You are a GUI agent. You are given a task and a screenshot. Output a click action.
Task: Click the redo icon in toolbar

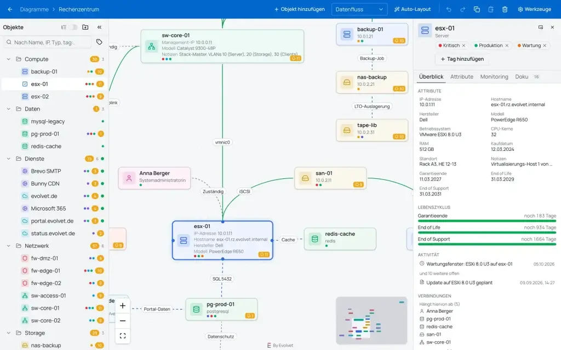(x=462, y=9)
